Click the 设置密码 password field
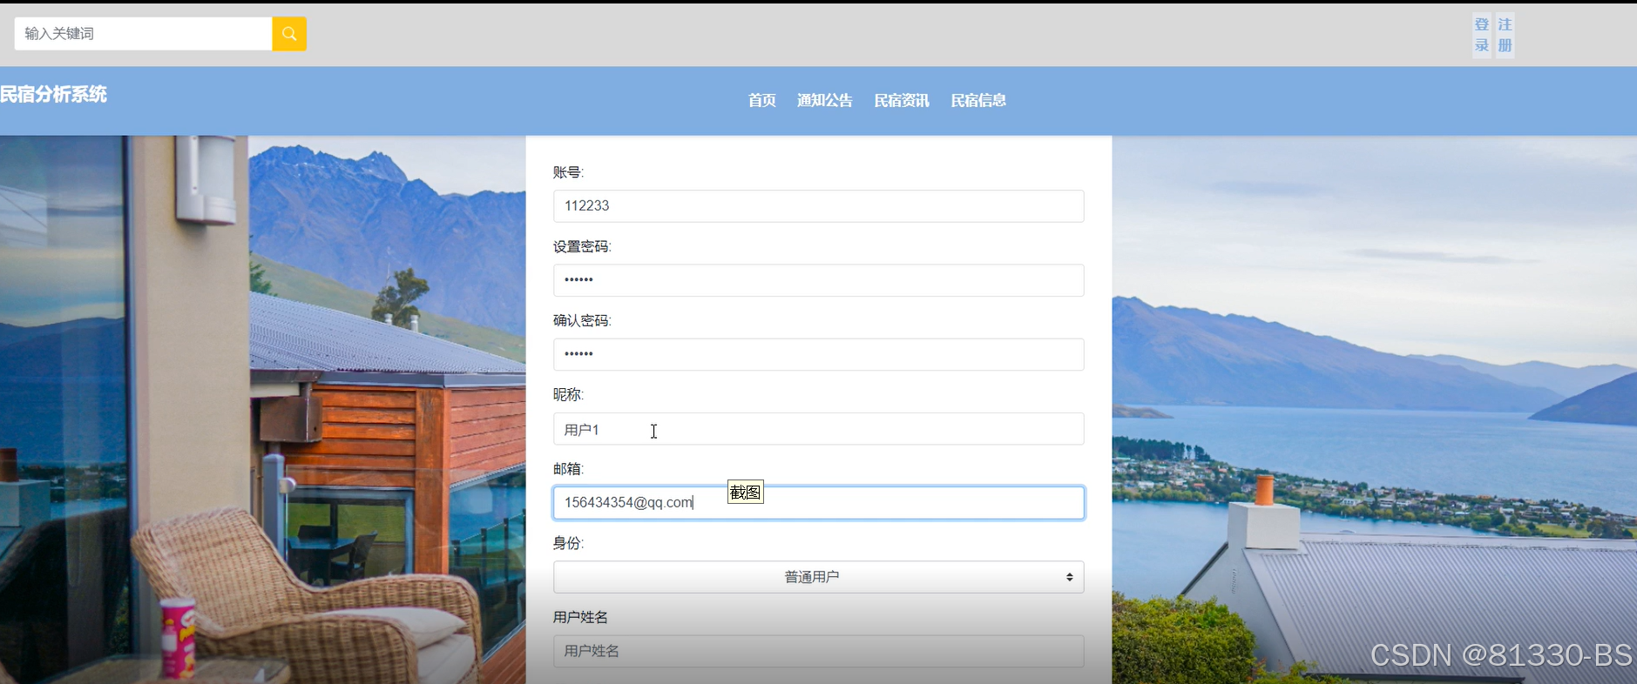 coord(819,280)
